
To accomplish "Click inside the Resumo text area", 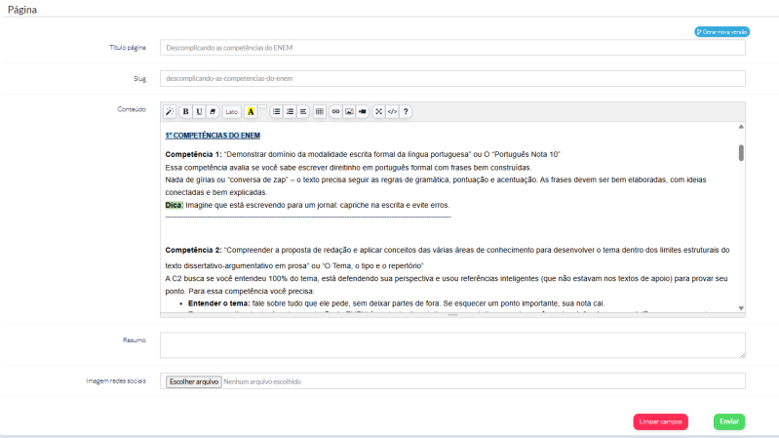I will 452,345.
